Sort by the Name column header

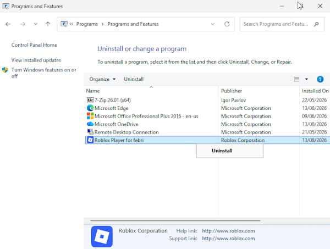pyautogui.click(x=93, y=91)
